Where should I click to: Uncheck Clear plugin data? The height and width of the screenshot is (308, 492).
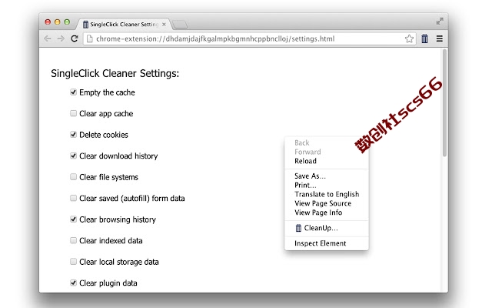(74, 283)
